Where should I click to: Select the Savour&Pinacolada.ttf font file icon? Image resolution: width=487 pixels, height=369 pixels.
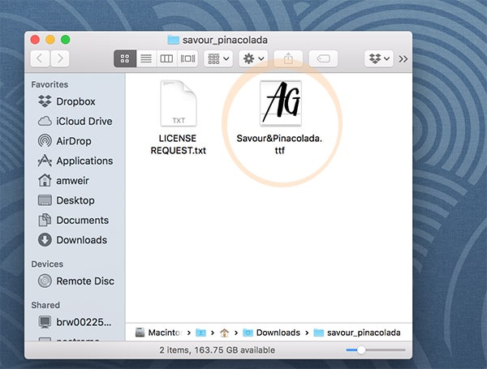pos(281,104)
